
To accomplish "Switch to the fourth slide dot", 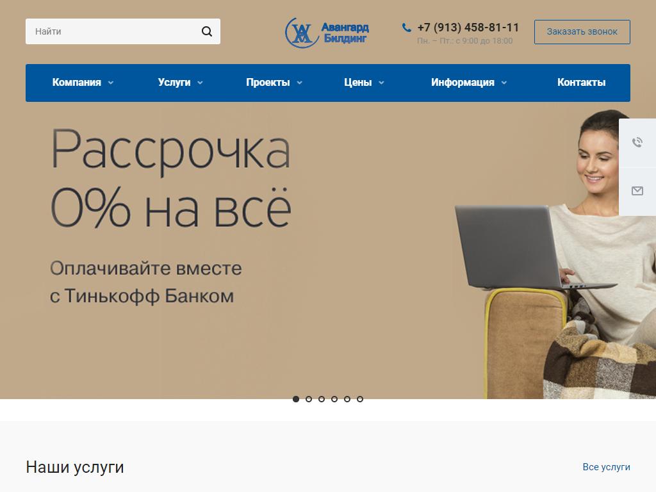I will click(x=334, y=399).
